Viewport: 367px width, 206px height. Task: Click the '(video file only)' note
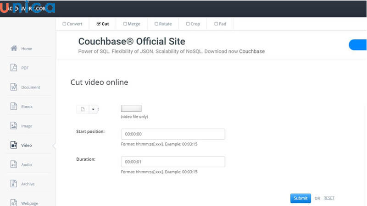pos(134,117)
